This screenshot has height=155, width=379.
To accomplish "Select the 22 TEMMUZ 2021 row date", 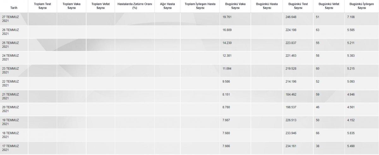I will [10, 83].
